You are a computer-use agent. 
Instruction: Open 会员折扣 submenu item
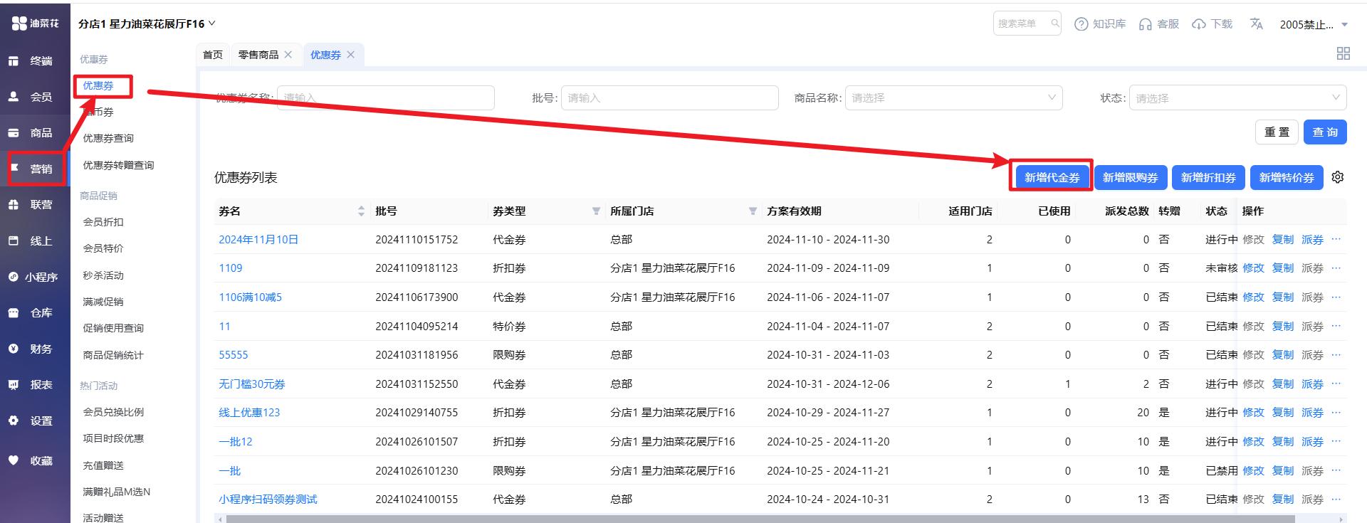(x=103, y=222)
